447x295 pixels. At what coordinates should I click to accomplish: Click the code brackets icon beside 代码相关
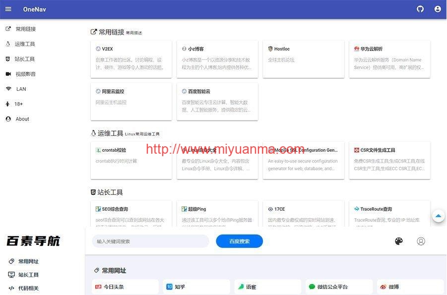point(11,288)
